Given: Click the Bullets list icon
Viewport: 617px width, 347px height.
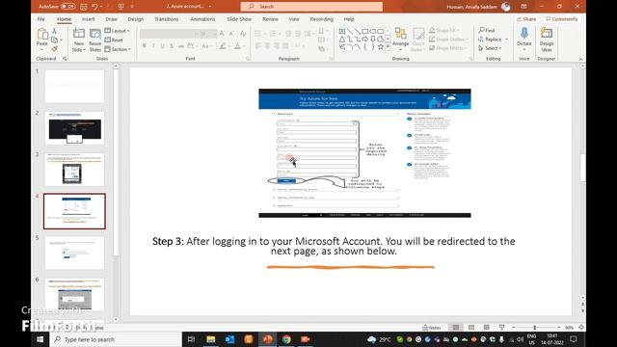Looking at the screenshot, I should click(x=258, y=34).
